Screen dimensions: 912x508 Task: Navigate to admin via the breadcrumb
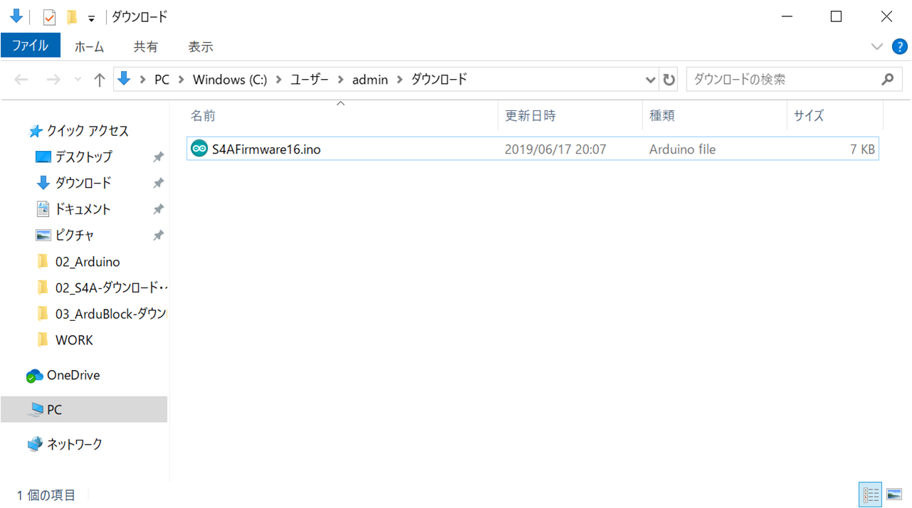point(370,79)
